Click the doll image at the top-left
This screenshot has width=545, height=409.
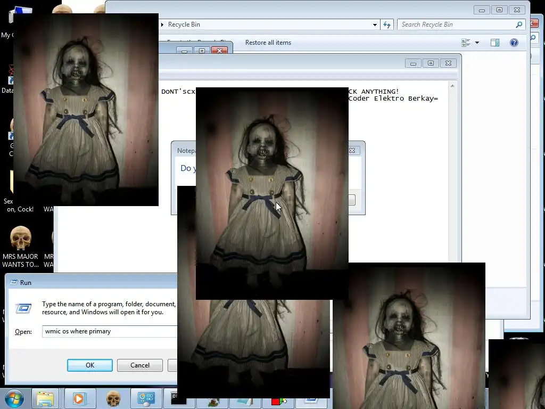[x=86, y=110]
